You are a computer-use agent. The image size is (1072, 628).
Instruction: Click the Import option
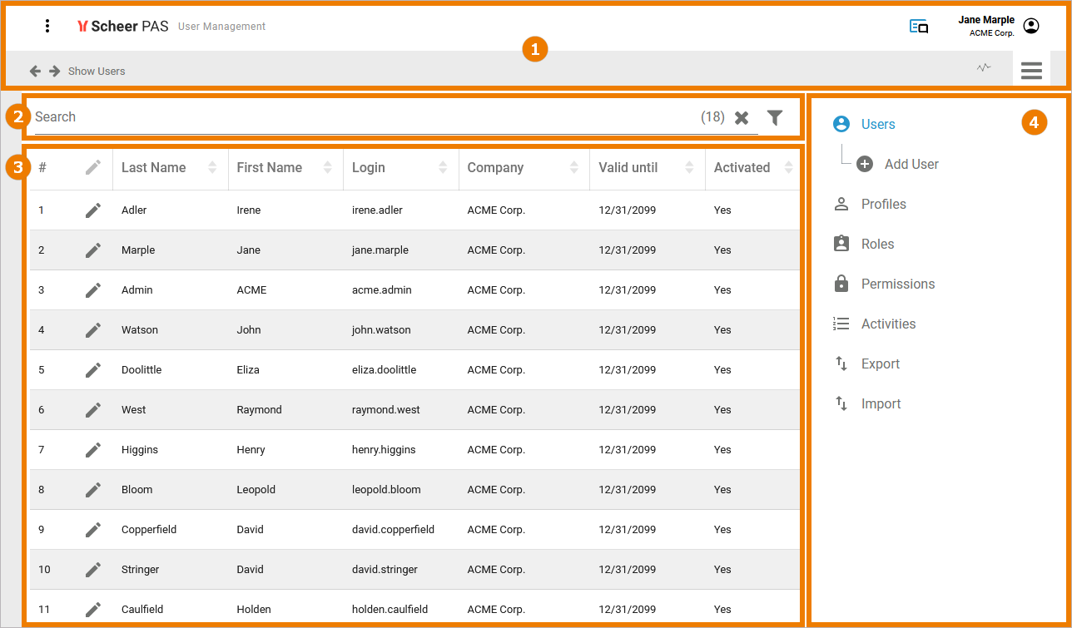point(881,403)
